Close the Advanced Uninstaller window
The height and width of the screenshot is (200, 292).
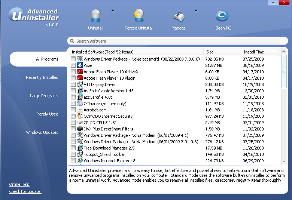tap(284, 2)
